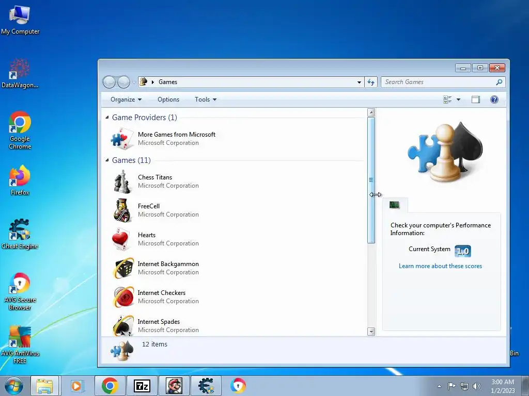Click the Hearts title text

146,235
